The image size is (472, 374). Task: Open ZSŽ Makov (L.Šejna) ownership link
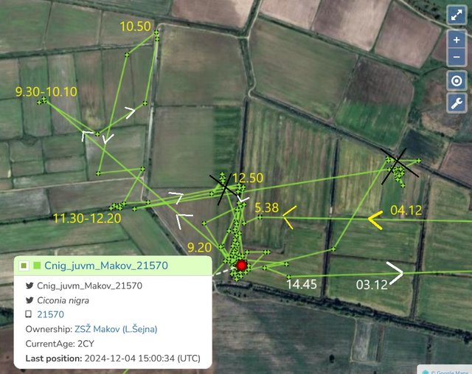(x=116, y=329)
